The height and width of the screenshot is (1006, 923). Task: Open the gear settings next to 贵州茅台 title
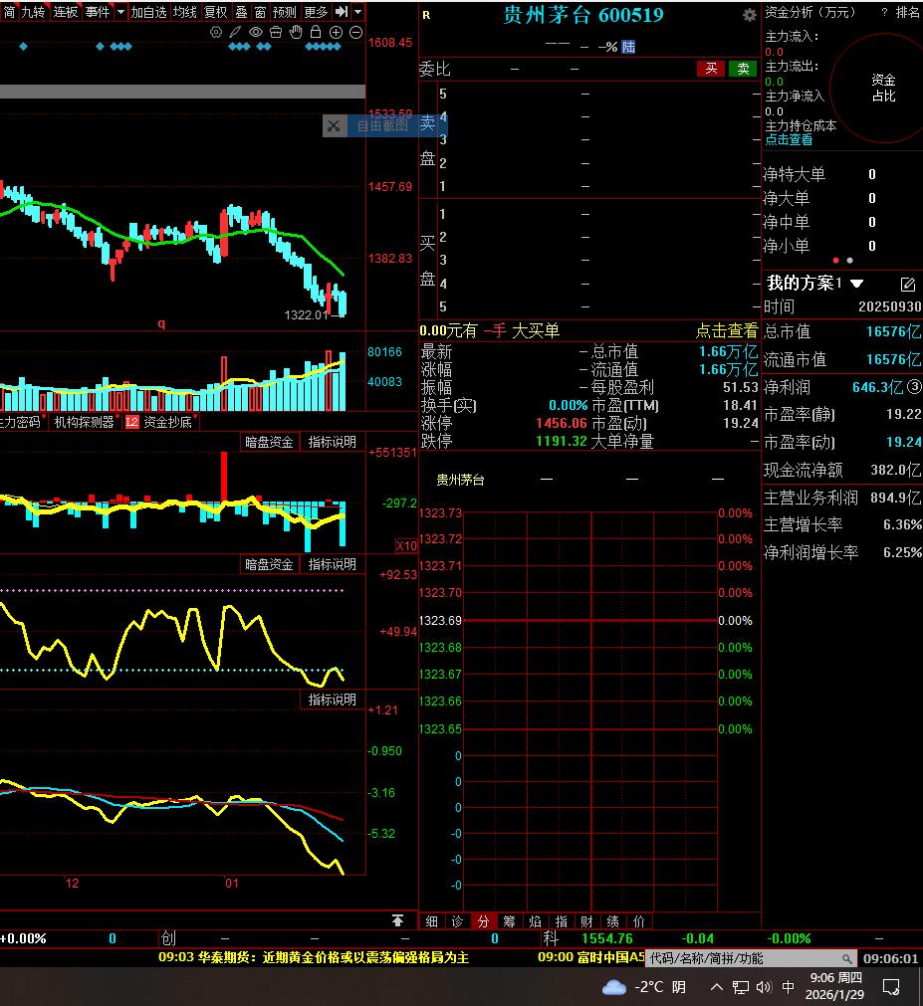(749, 15)
